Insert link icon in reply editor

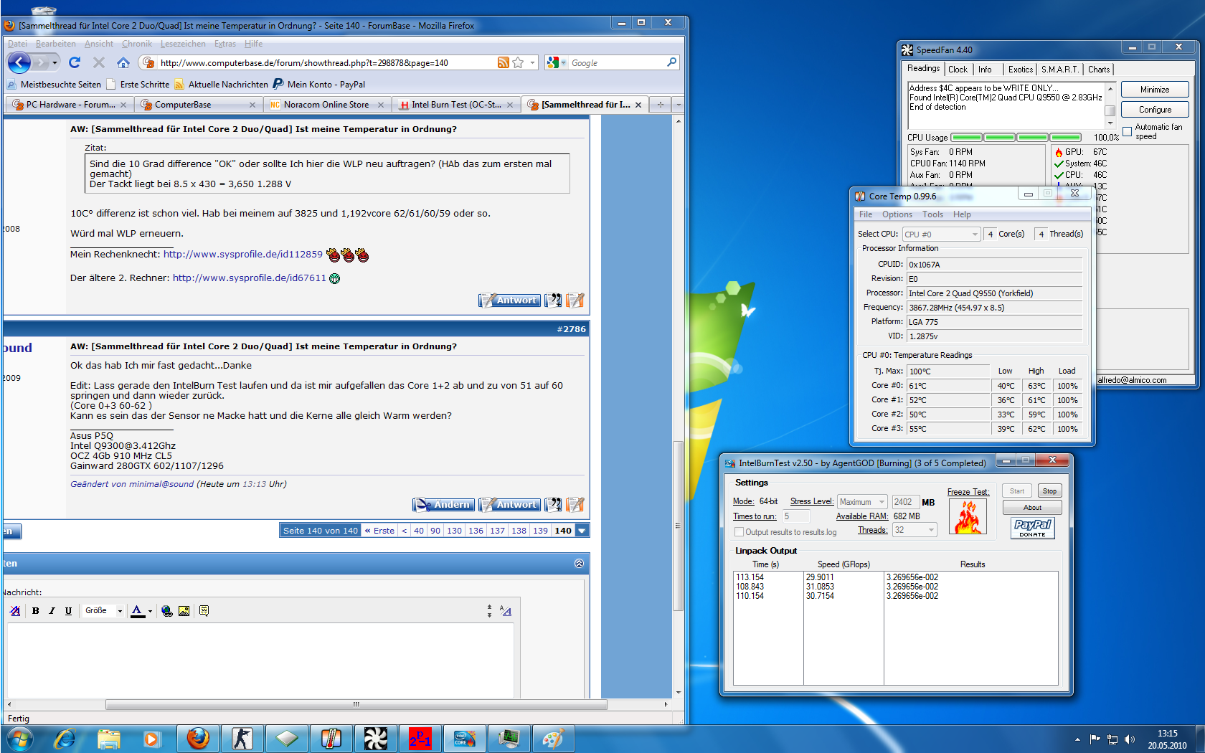point(167,611)
